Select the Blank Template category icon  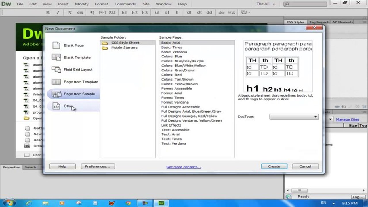pos(56,57)
